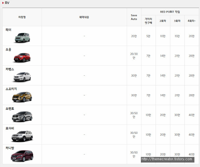Screen dimensions: 200x167
Task: Click the 4회차~ column header
Action: [191, 21]
